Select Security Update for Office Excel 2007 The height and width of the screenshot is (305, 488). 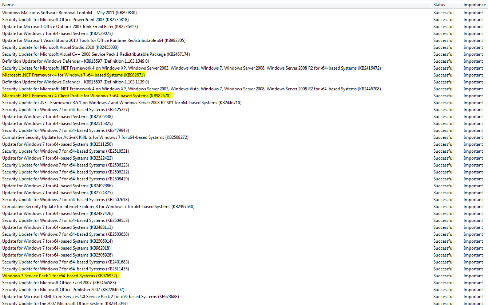59,283
